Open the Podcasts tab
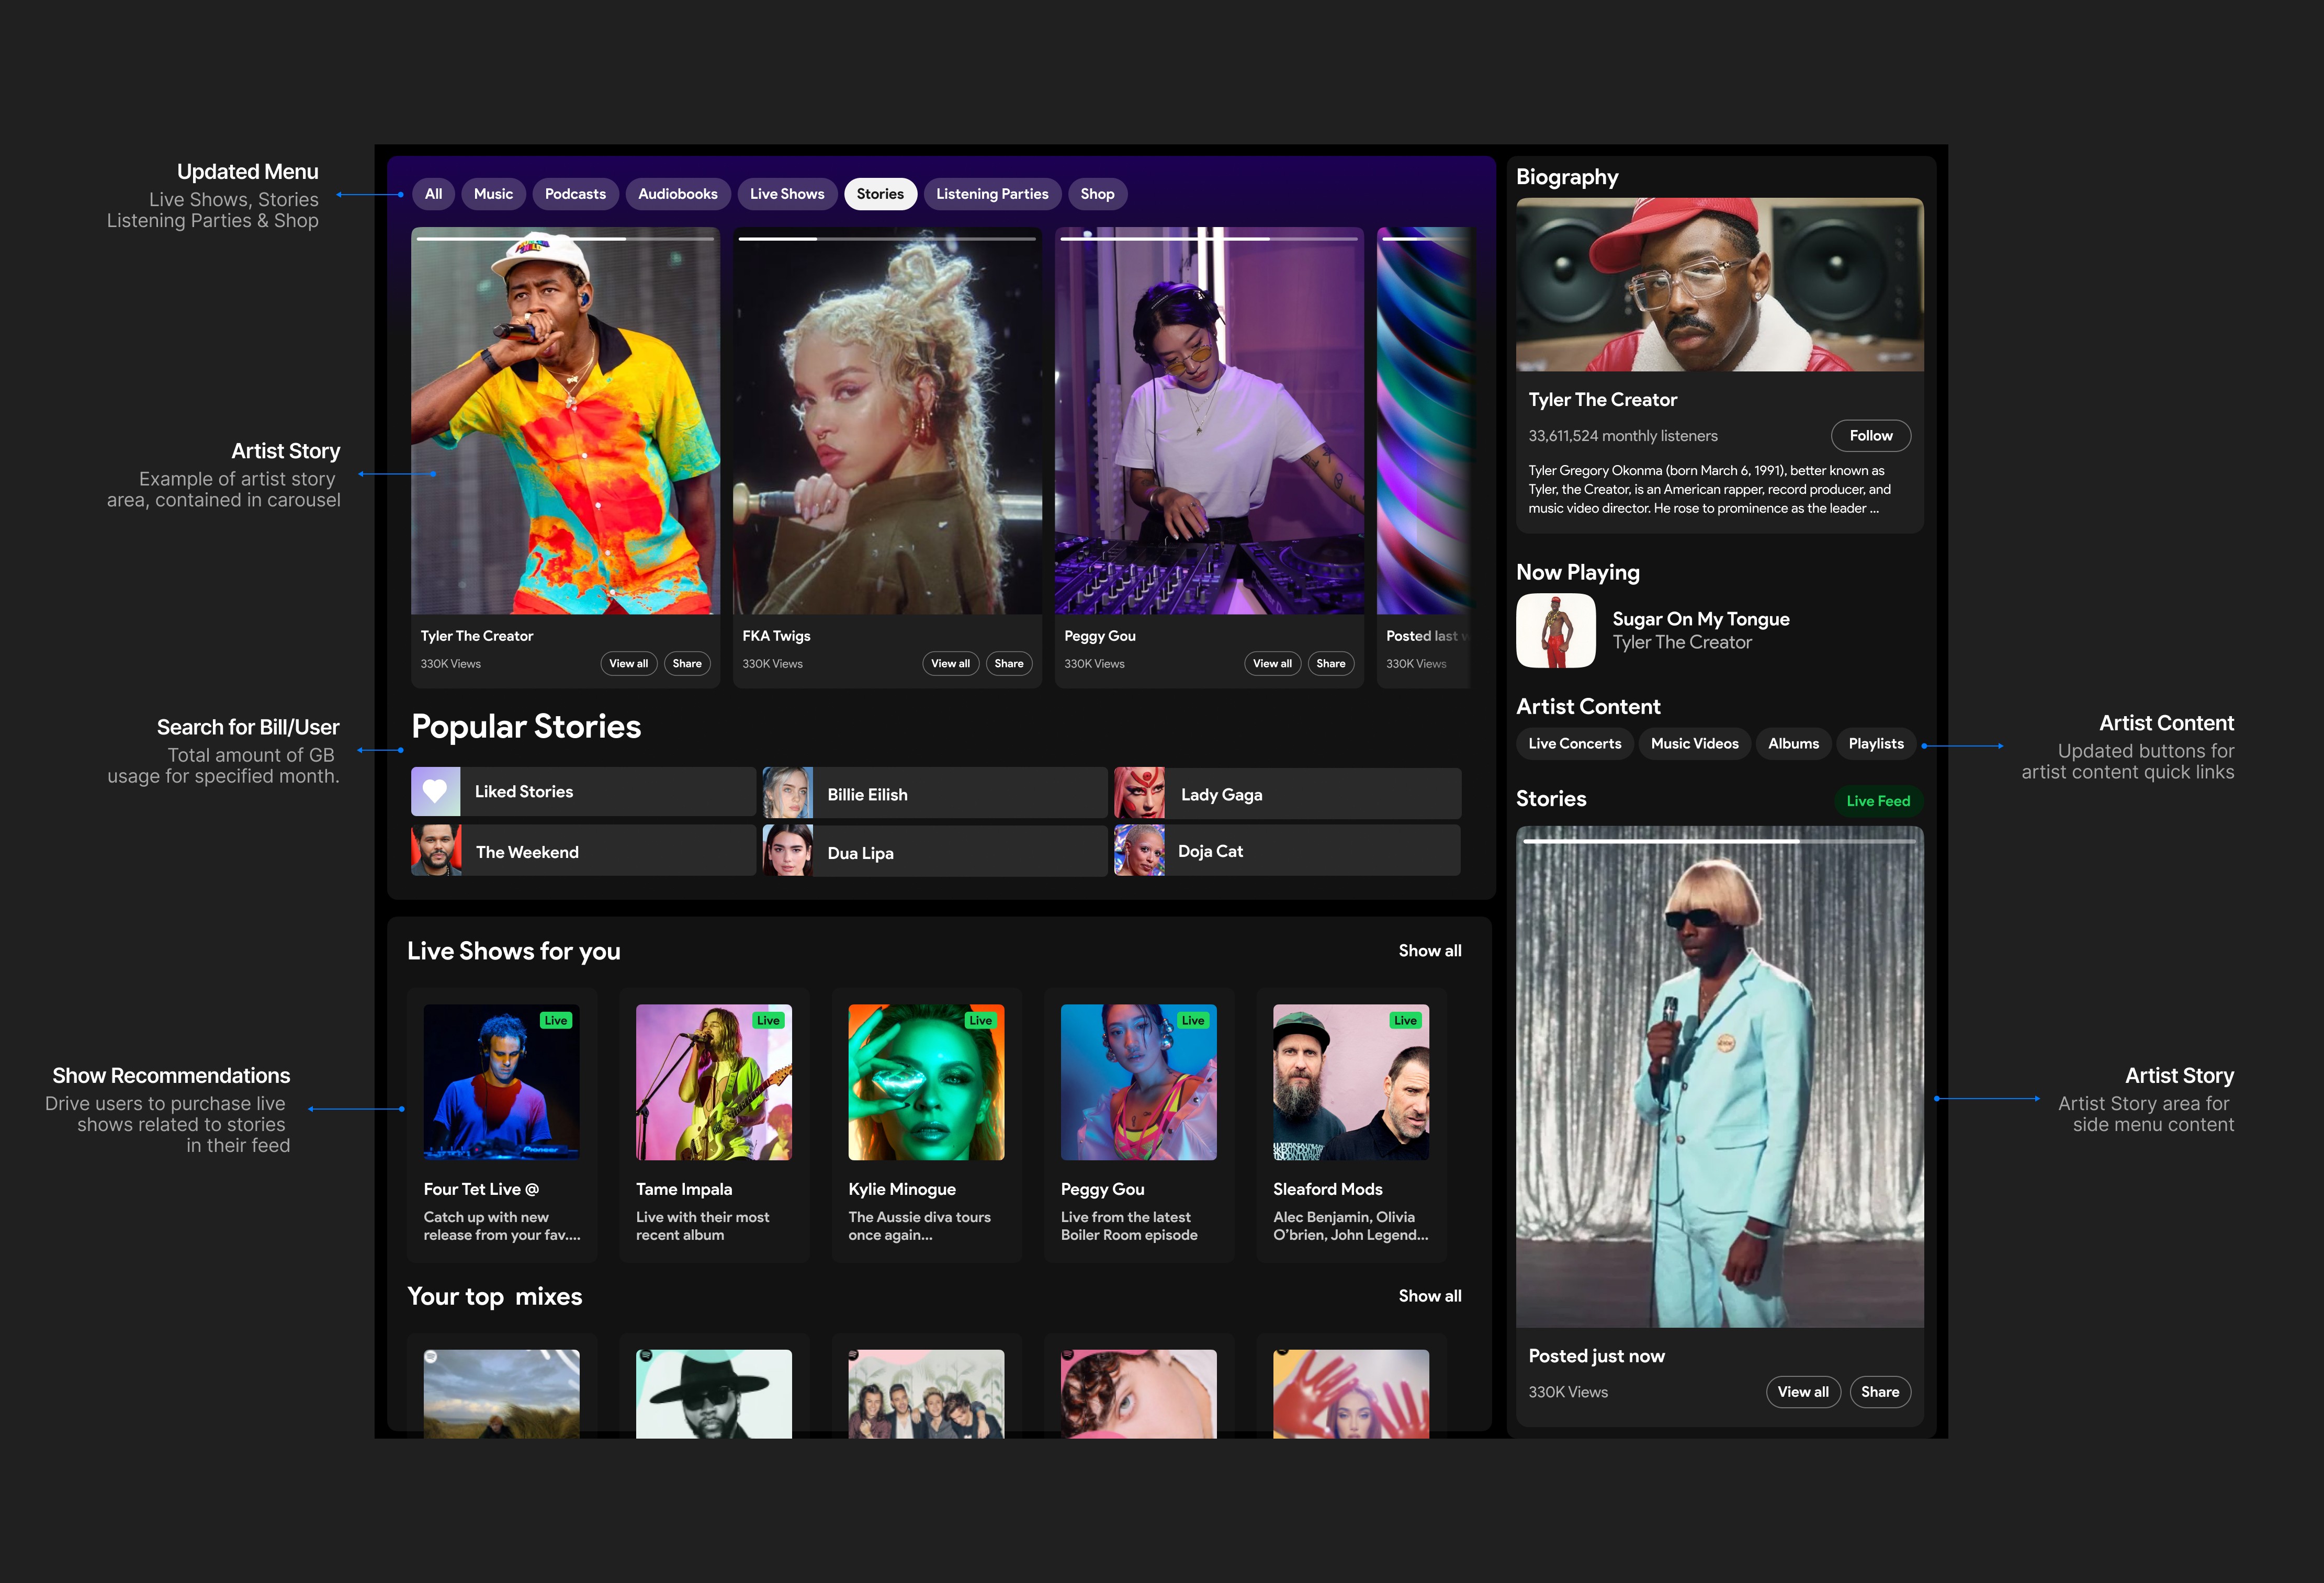The height and width of the screenshot is (1583, 2324). pos(575,194)
